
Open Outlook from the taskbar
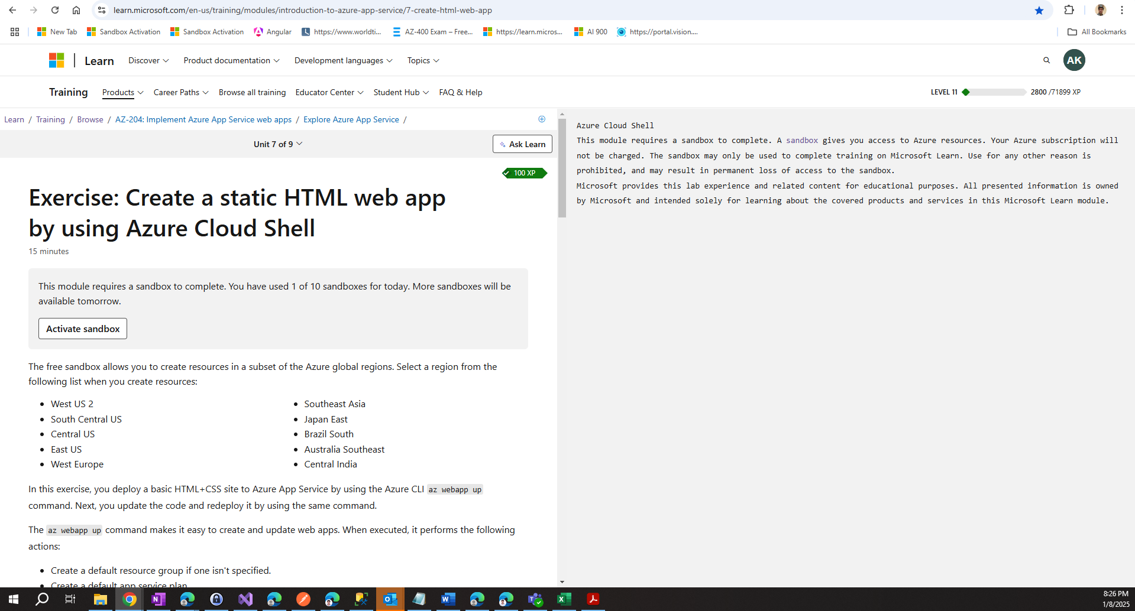[390, 599]
